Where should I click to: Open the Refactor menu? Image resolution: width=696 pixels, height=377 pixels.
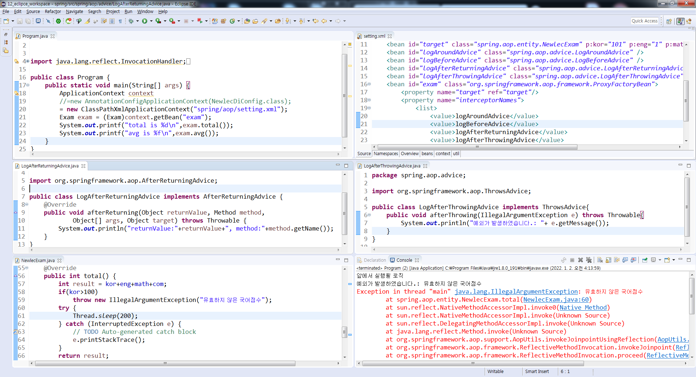click(x=53, y=12)
